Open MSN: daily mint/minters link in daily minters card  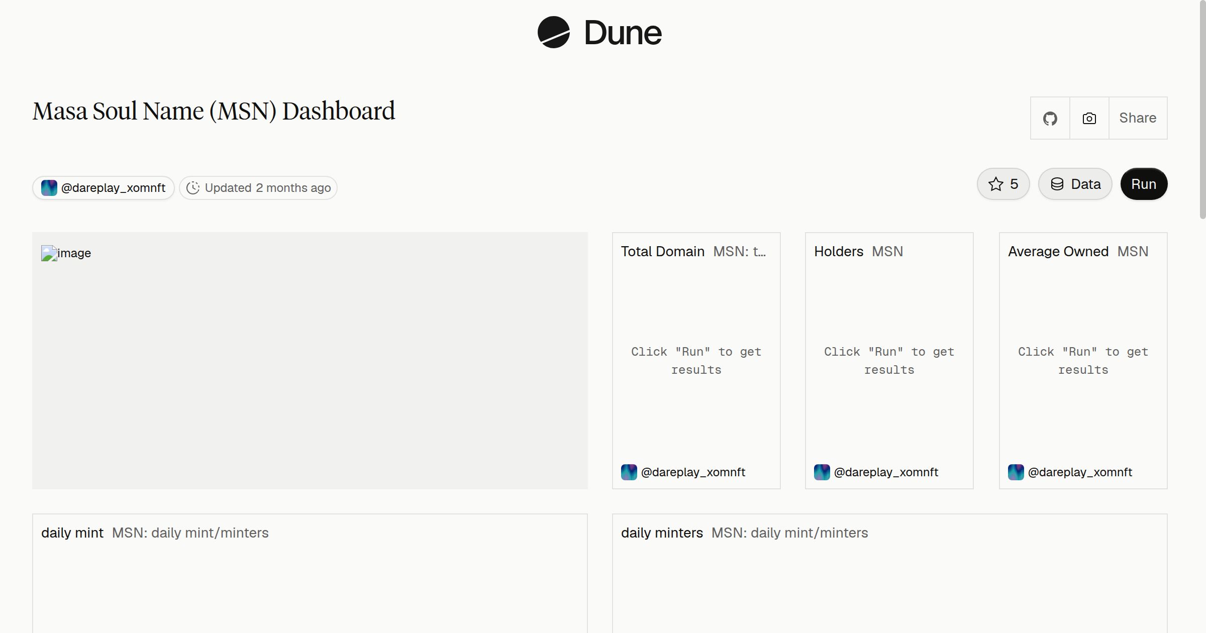(789, 533)
